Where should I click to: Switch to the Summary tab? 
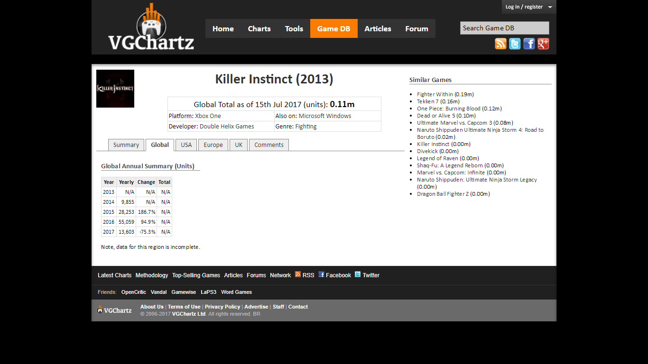tap(126, 145)
